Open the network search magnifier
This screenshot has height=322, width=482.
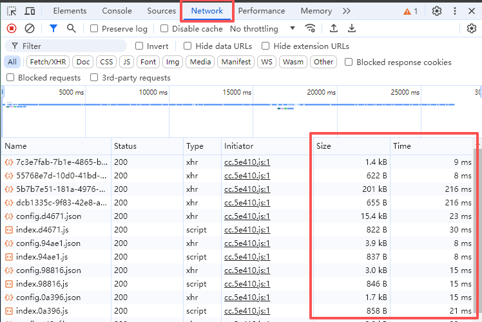[x=71, y=28]
